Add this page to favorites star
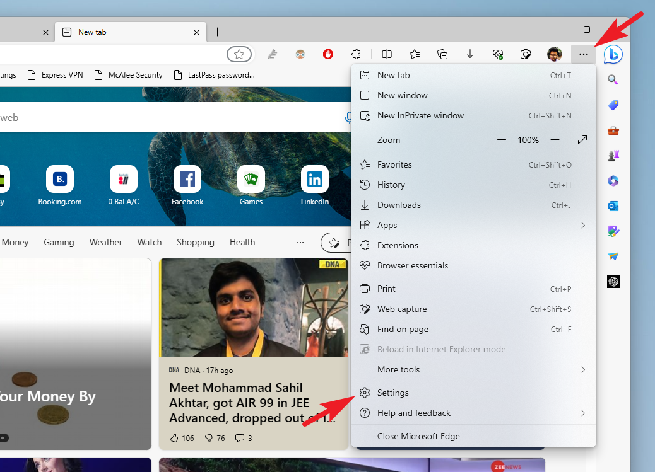Screen dimensions: 655x472 pyautogui.click(x=239, y=55)
